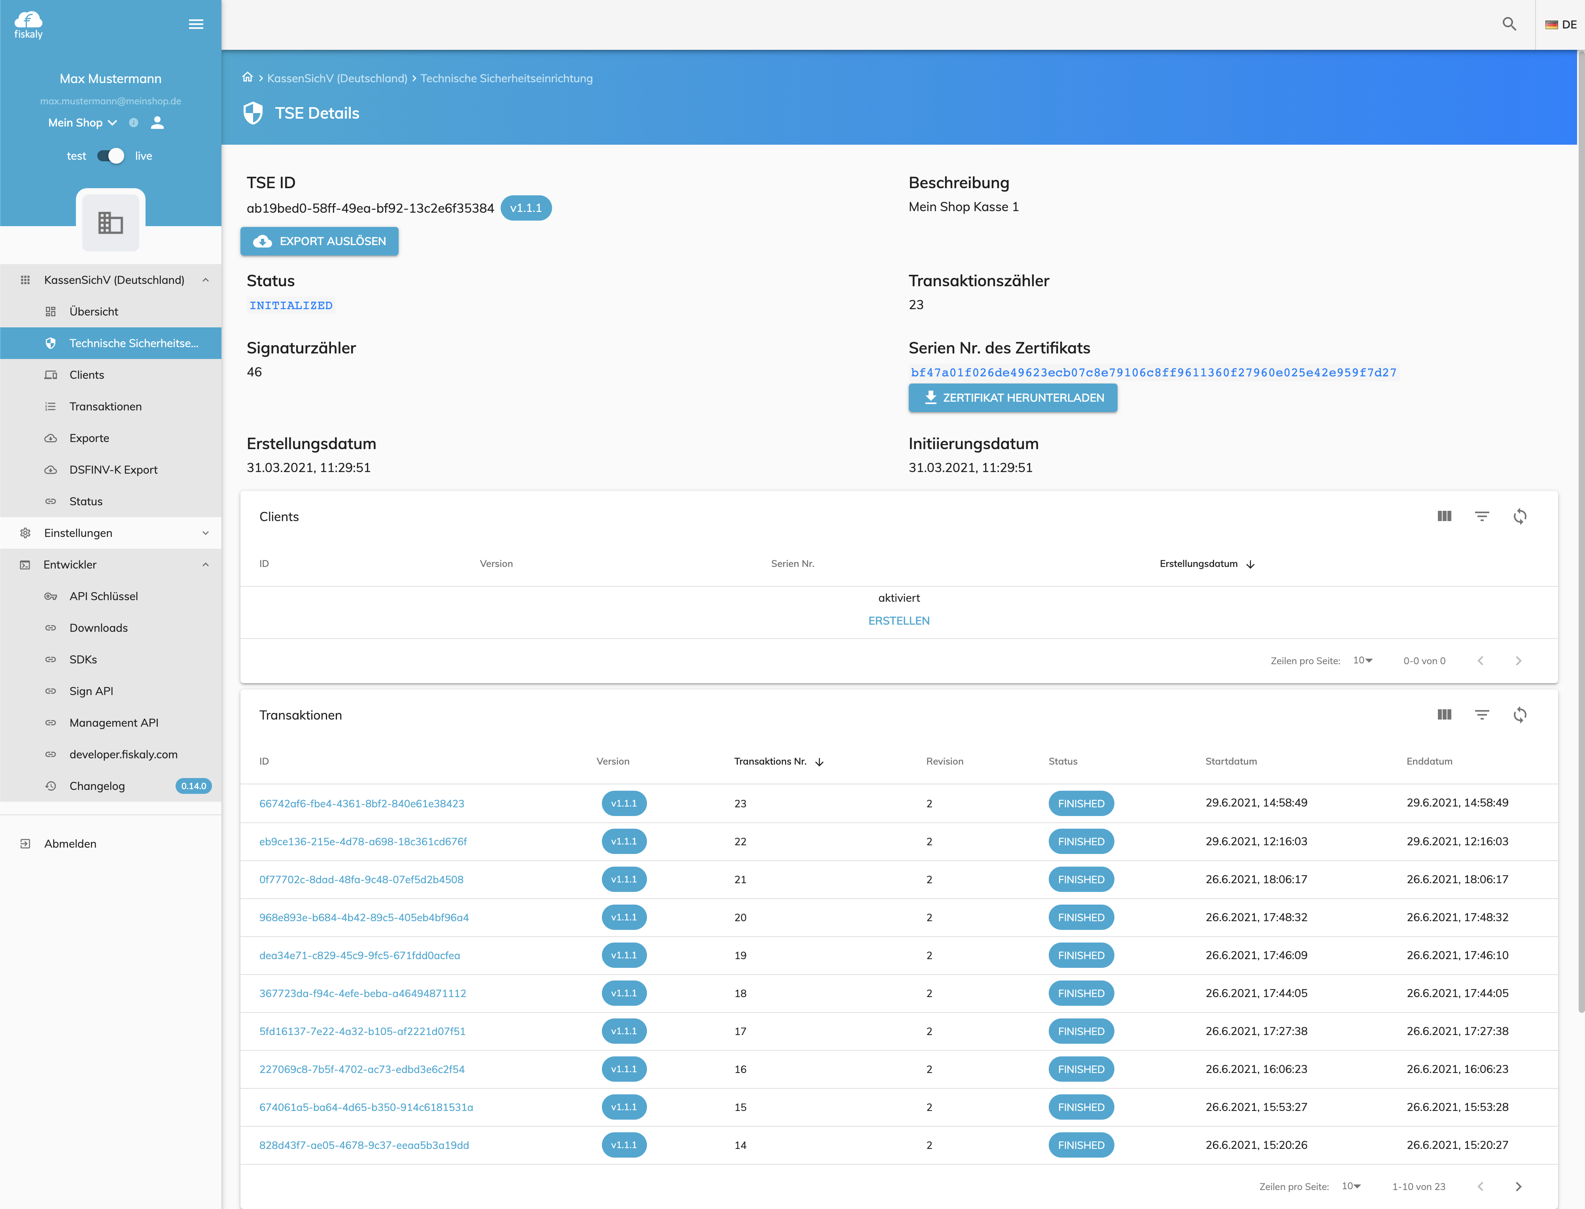This screenshot has width=1585, height=1209.
Task: Open the Zeilen pro Seite dropdown in Transaktionen
Action: pyautogui.click(x=1352, y=1186)
